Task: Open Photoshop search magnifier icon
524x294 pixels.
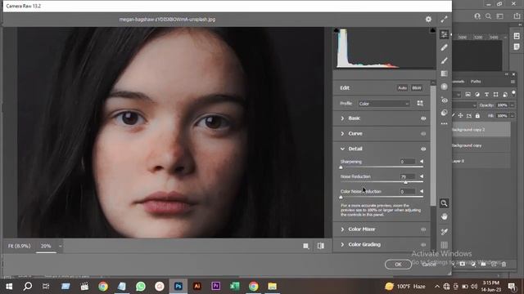Action: [x=488, y=16]
